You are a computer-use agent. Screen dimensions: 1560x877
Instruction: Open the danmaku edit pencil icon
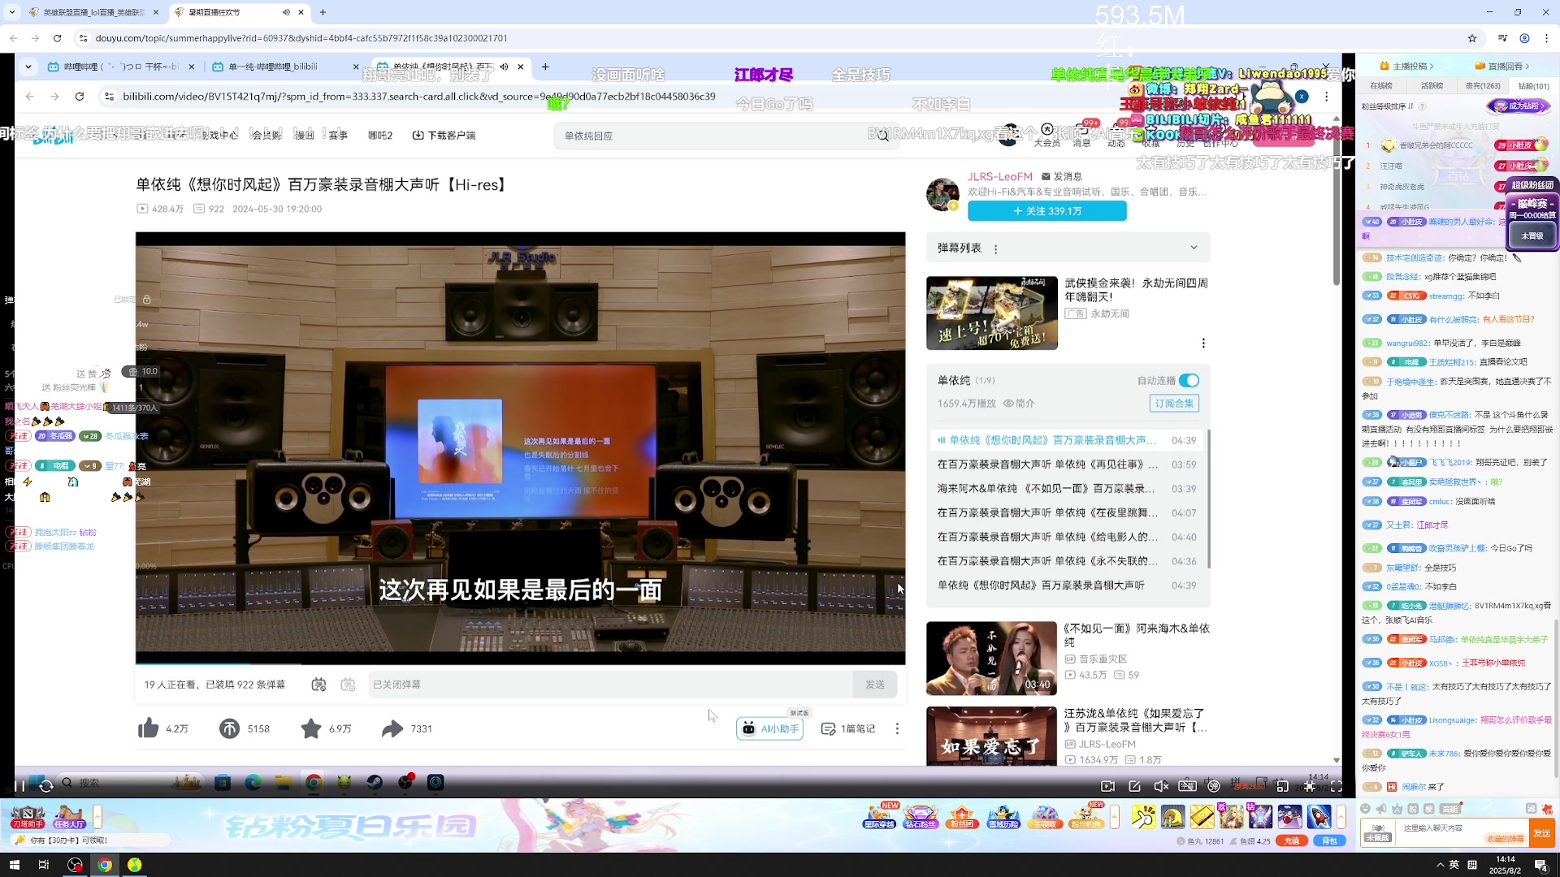1134,786
